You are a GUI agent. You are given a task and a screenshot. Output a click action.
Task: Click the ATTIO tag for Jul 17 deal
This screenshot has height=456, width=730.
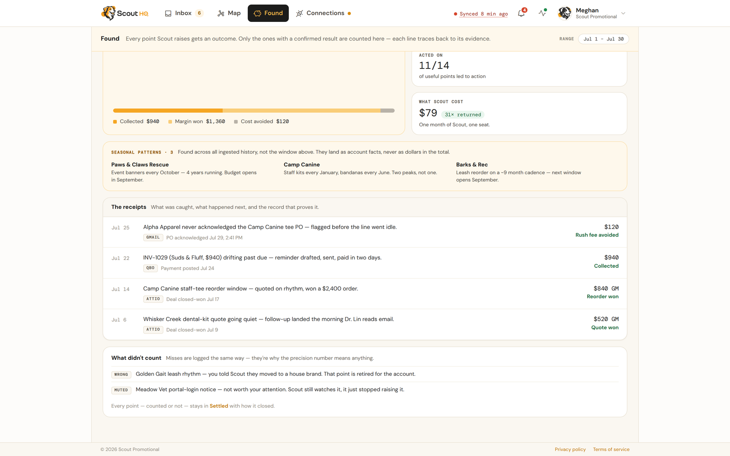point(153,299)
